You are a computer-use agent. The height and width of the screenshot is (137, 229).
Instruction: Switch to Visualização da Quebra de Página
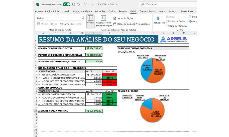(x=103, y=21)
